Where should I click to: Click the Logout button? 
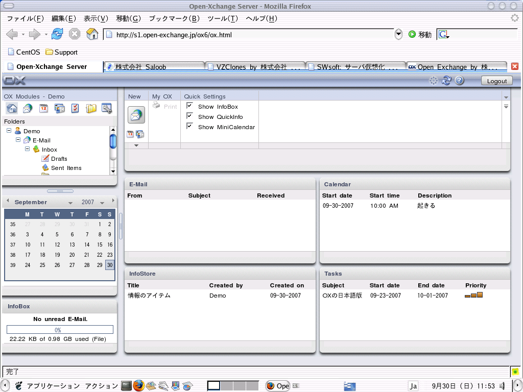(x=496, y=81)
